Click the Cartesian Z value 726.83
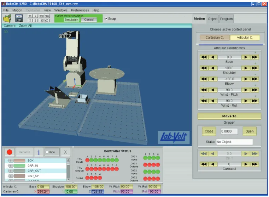The height and width of the screenshot is (197, 269). point(98,192)
